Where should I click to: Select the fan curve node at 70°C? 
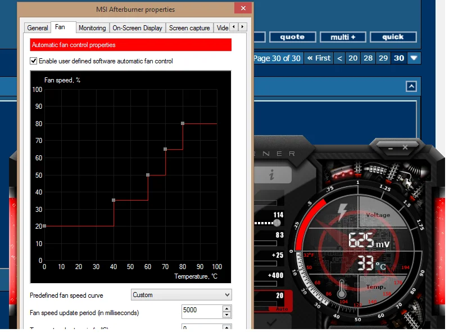coord(165,149)
